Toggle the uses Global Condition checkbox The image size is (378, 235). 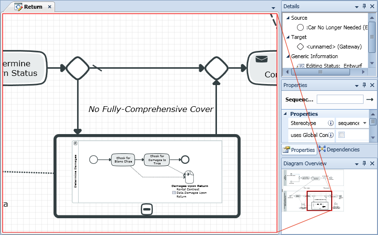341,135
